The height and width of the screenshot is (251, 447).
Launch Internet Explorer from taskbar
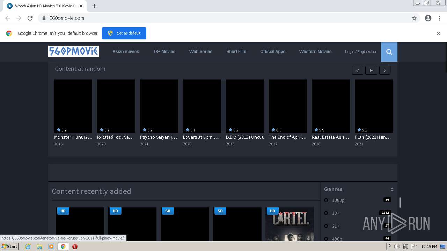pyautogui.click(x=28, y=246)
